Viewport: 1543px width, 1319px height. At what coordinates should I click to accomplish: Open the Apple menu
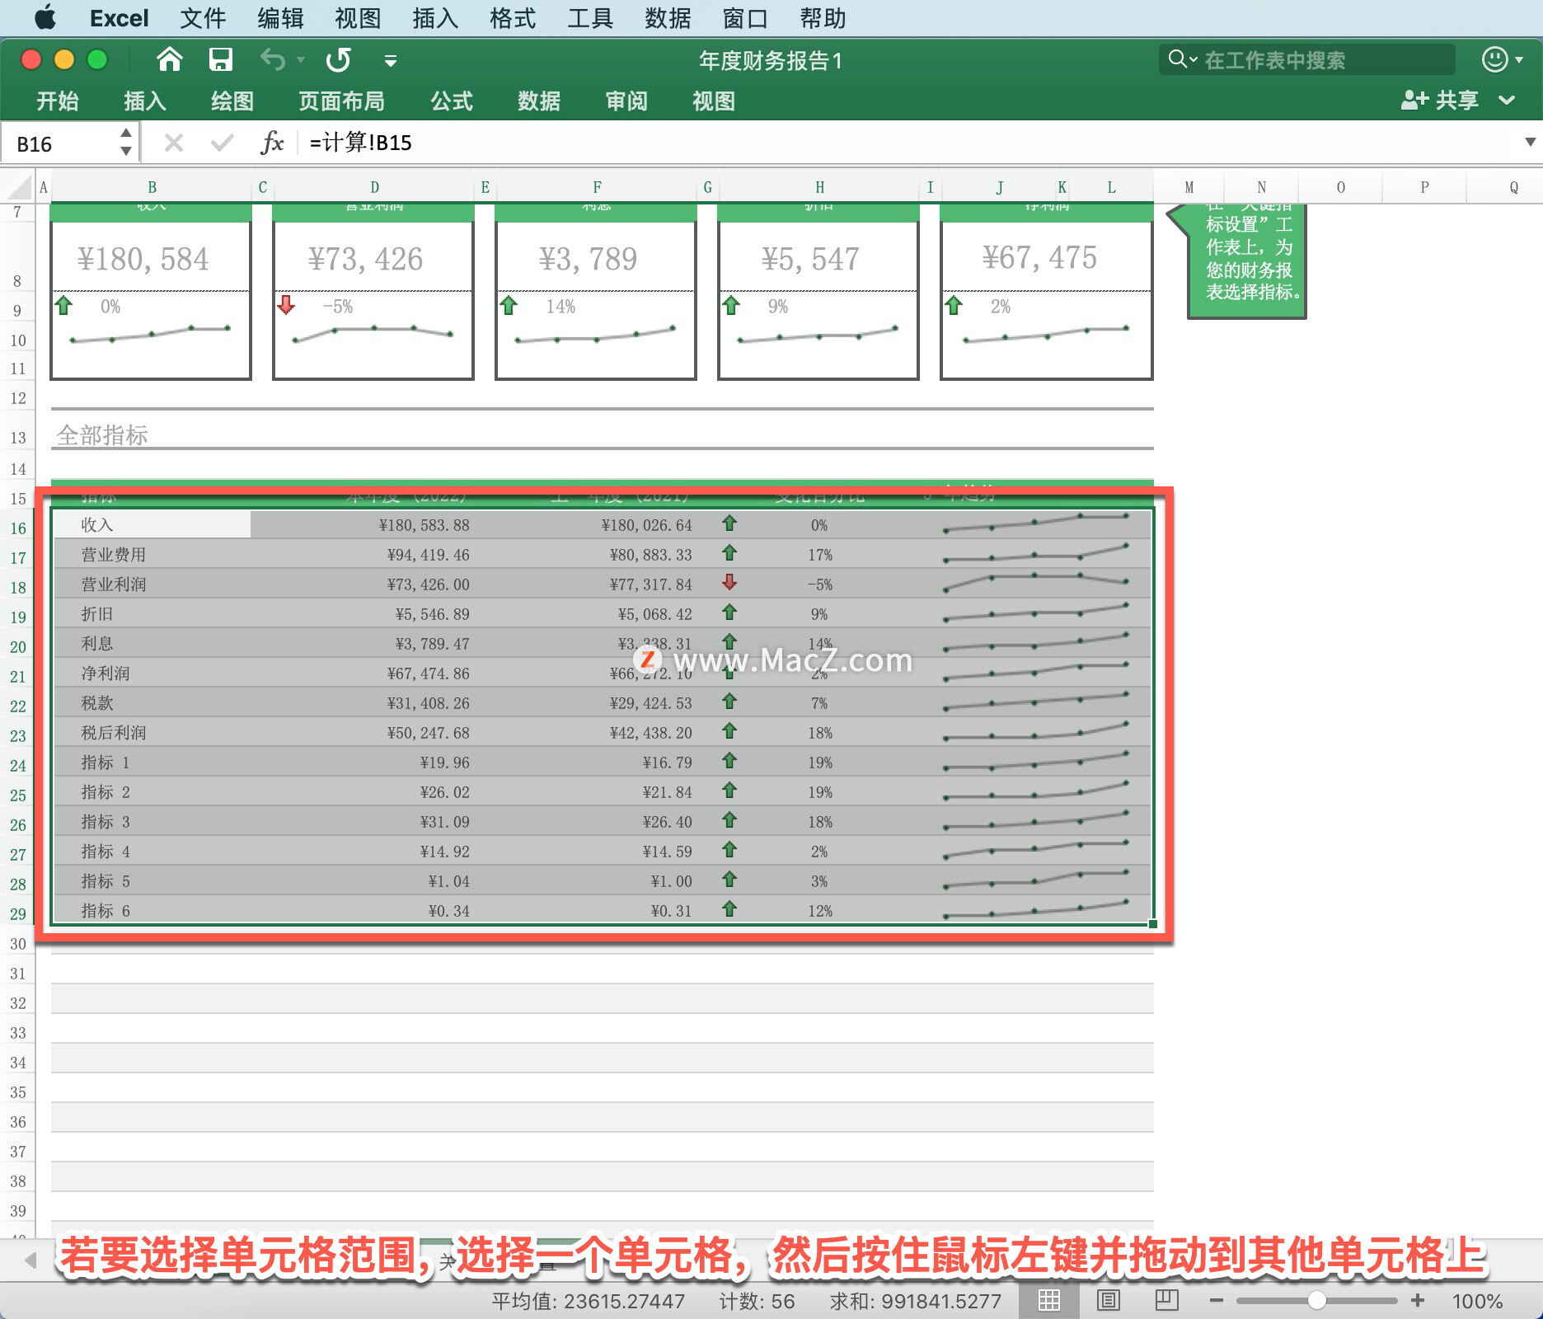45,17
